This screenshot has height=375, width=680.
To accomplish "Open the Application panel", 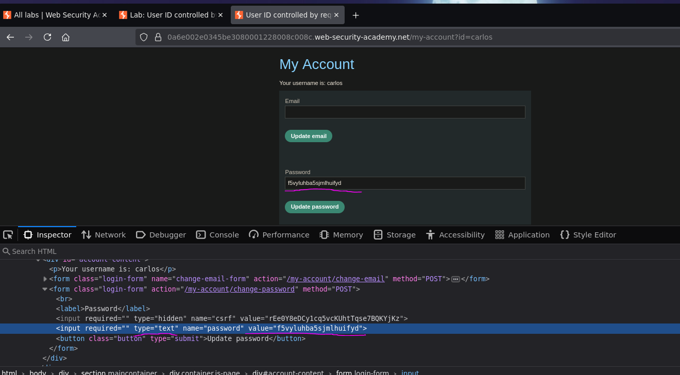I will click(522, 235).
